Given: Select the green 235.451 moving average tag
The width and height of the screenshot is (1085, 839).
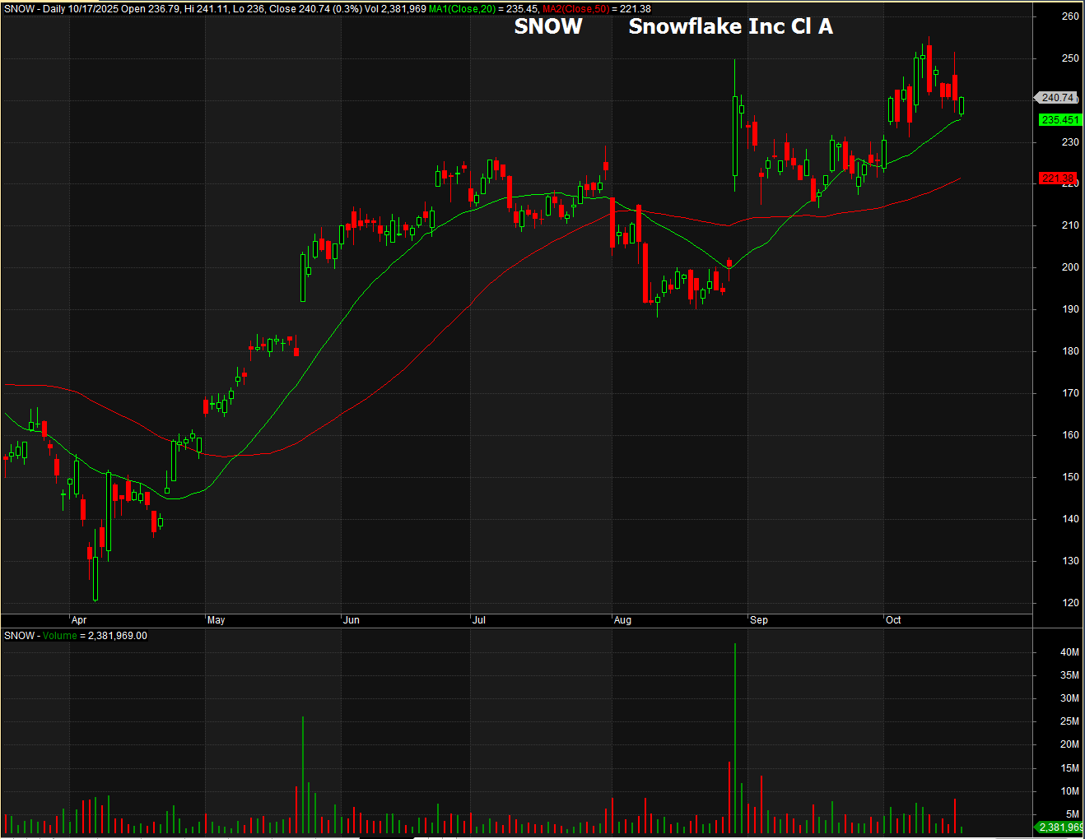Looking at the screenshot, I should 1059,120.
